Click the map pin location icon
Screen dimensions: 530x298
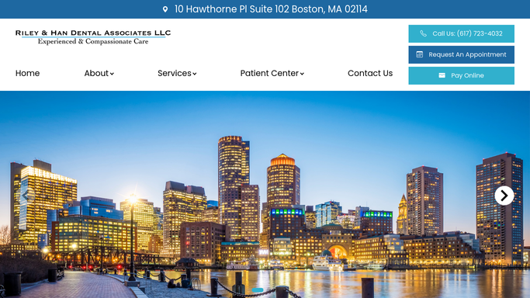tap(165, 9)
